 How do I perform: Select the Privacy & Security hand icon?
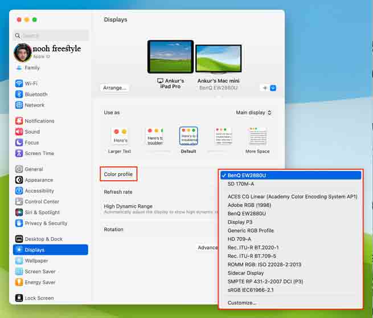point(19,223)
